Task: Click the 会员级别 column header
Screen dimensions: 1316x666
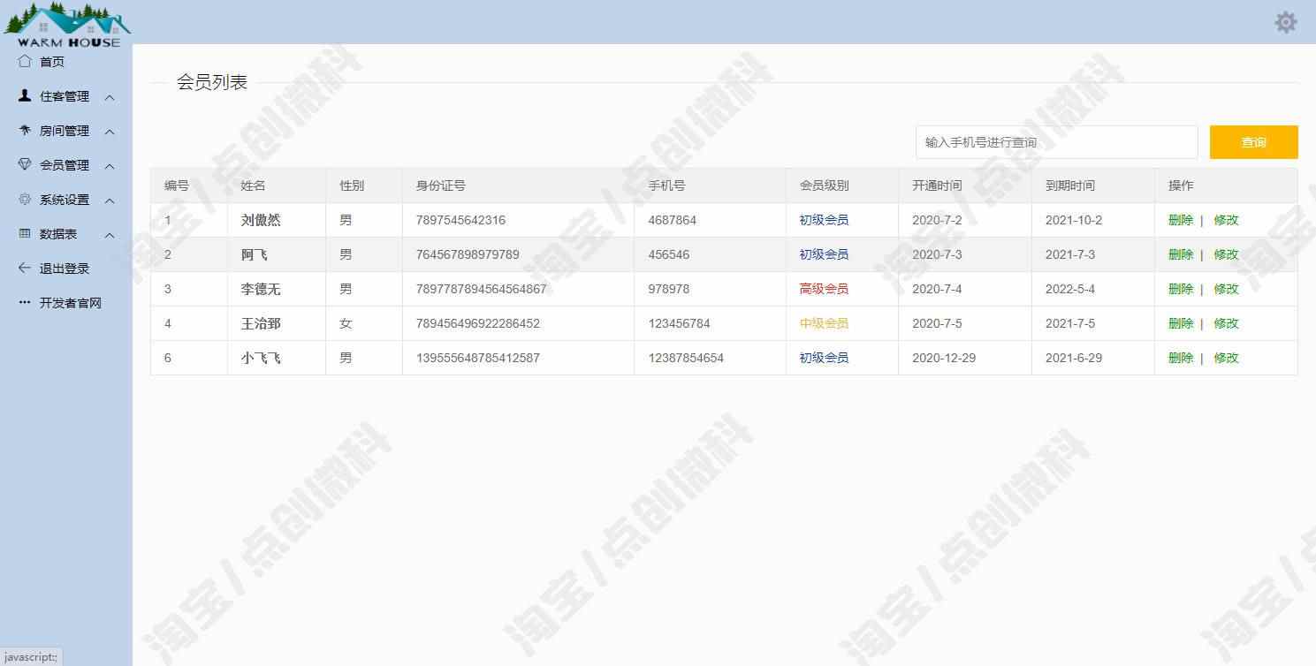Action: click(824, 185)
